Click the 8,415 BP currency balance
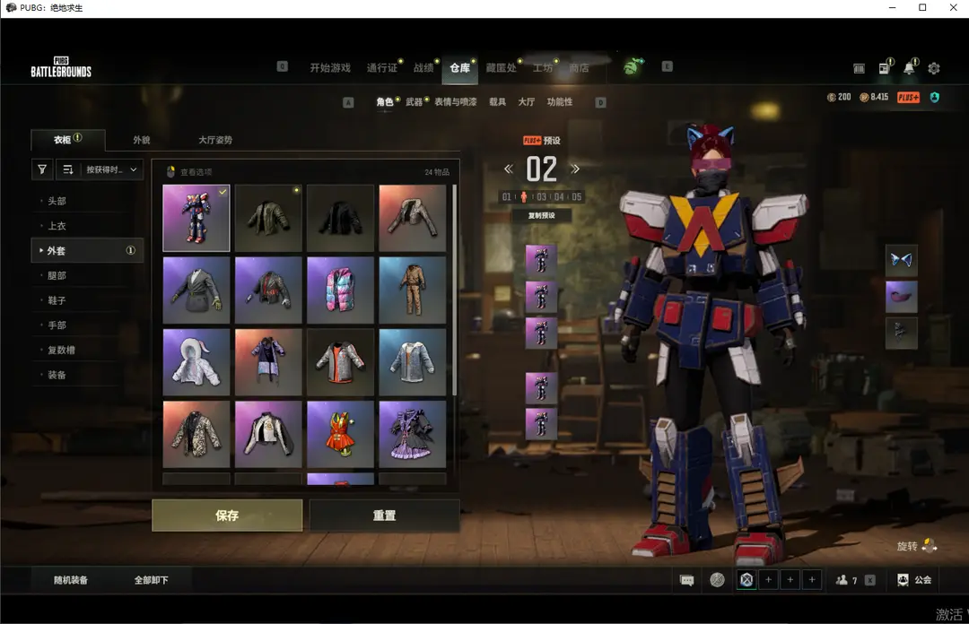 (874, 97)
